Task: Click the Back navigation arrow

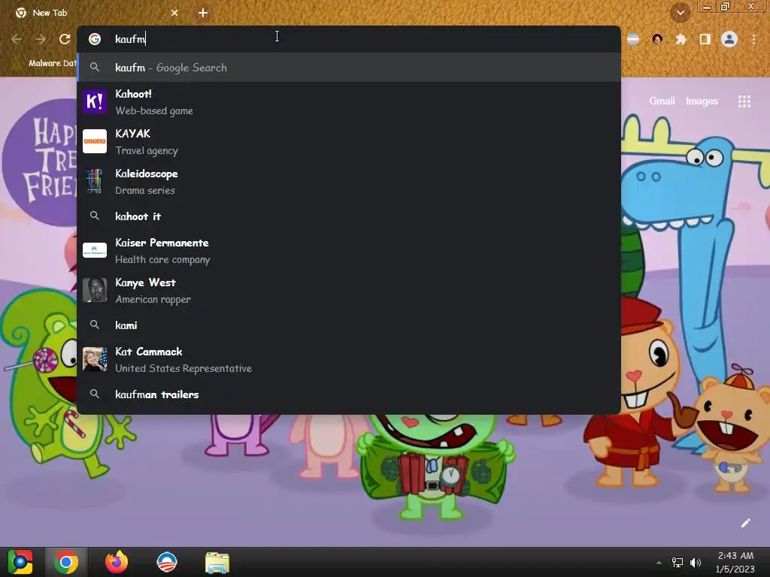Action: tap(17, 39)
